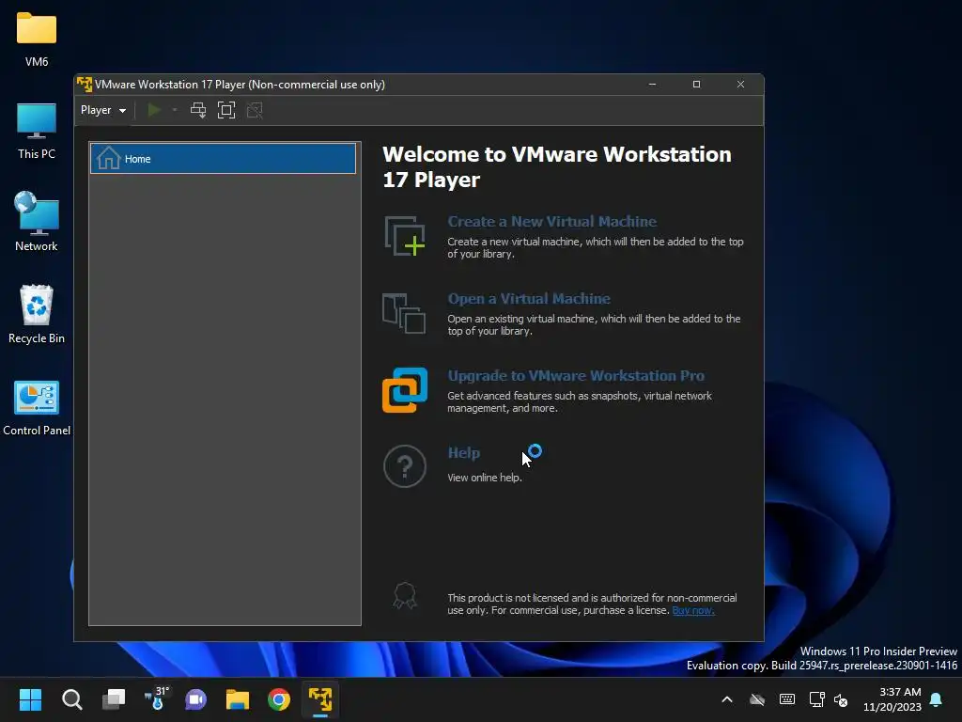Open Task View from taskbar
962x722 pixels.
pos(114,699)
